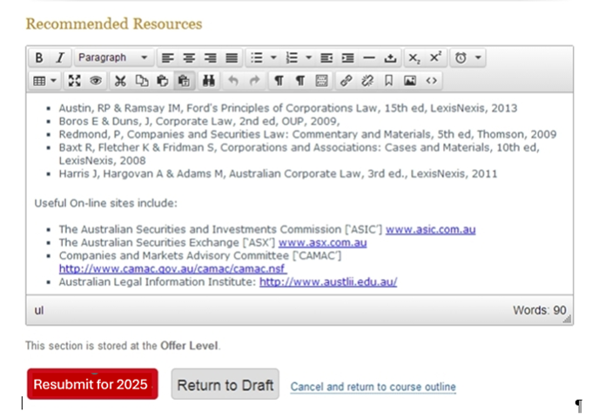Apply superscript formatting
The image size is (592, 418).
point(435,57)
